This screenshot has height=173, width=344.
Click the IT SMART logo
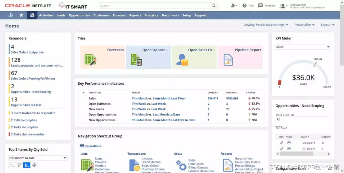click(x=73, y=6)
